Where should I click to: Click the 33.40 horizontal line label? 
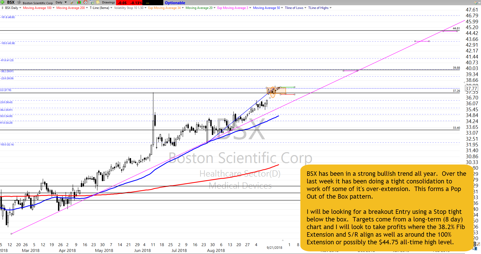pos(456,128)
